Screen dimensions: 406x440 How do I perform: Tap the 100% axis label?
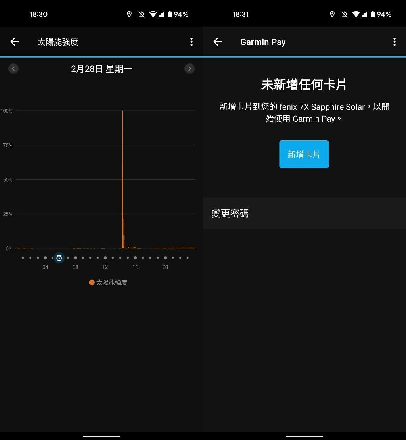[x=6, y=111]
